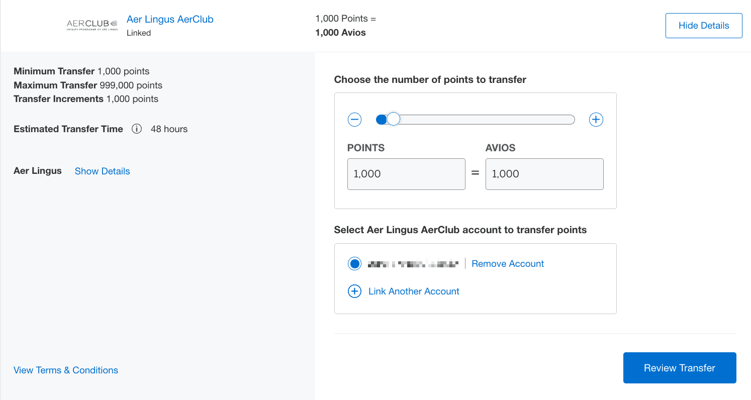Click the Estimated Transfer Time info icon

(x=137, y=129)
